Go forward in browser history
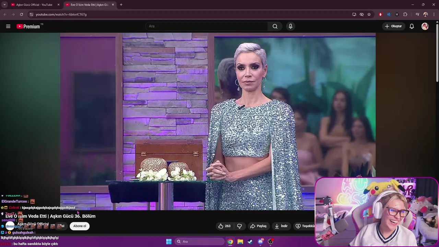Screen dimensions: 439x247 click(x=13, y=14)
